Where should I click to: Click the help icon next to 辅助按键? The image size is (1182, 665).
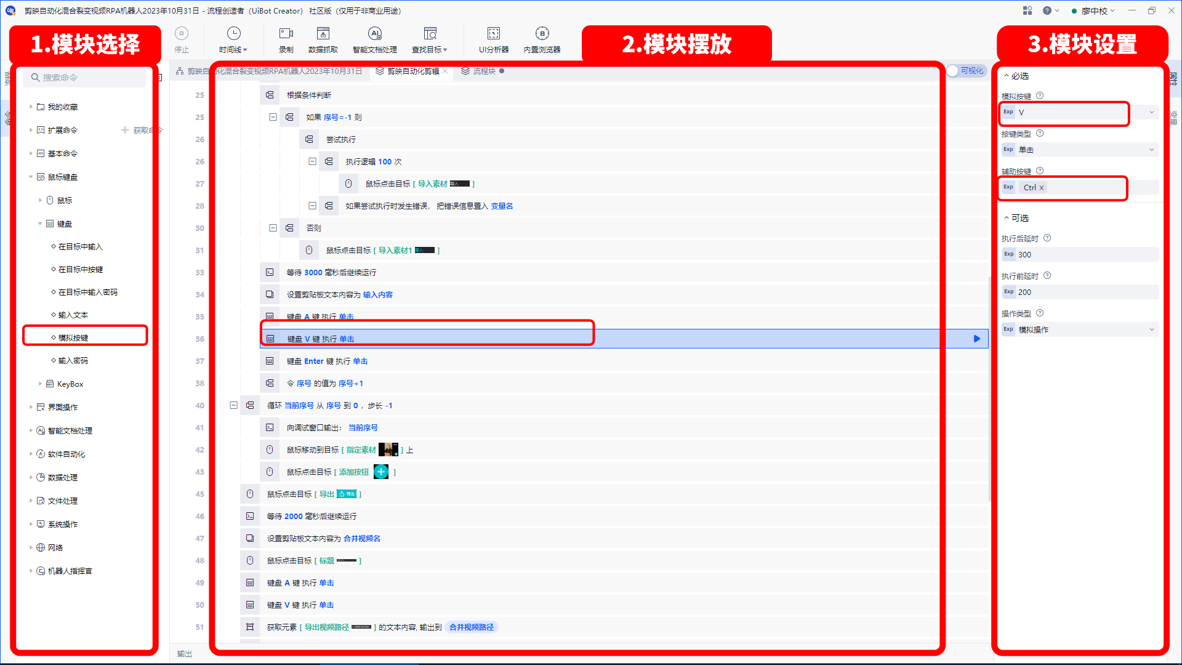point(1040,171)
